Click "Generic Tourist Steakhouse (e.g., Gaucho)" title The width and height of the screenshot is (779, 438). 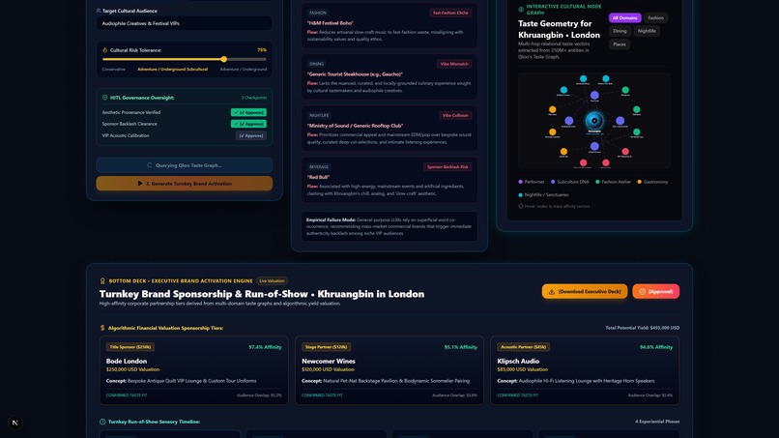[x=355, y=74]
